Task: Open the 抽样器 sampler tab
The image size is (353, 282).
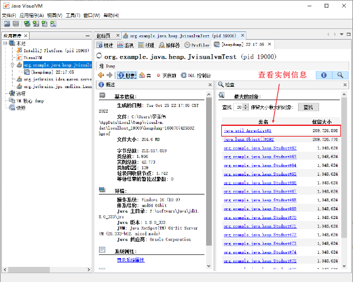Action: point(170,45)
